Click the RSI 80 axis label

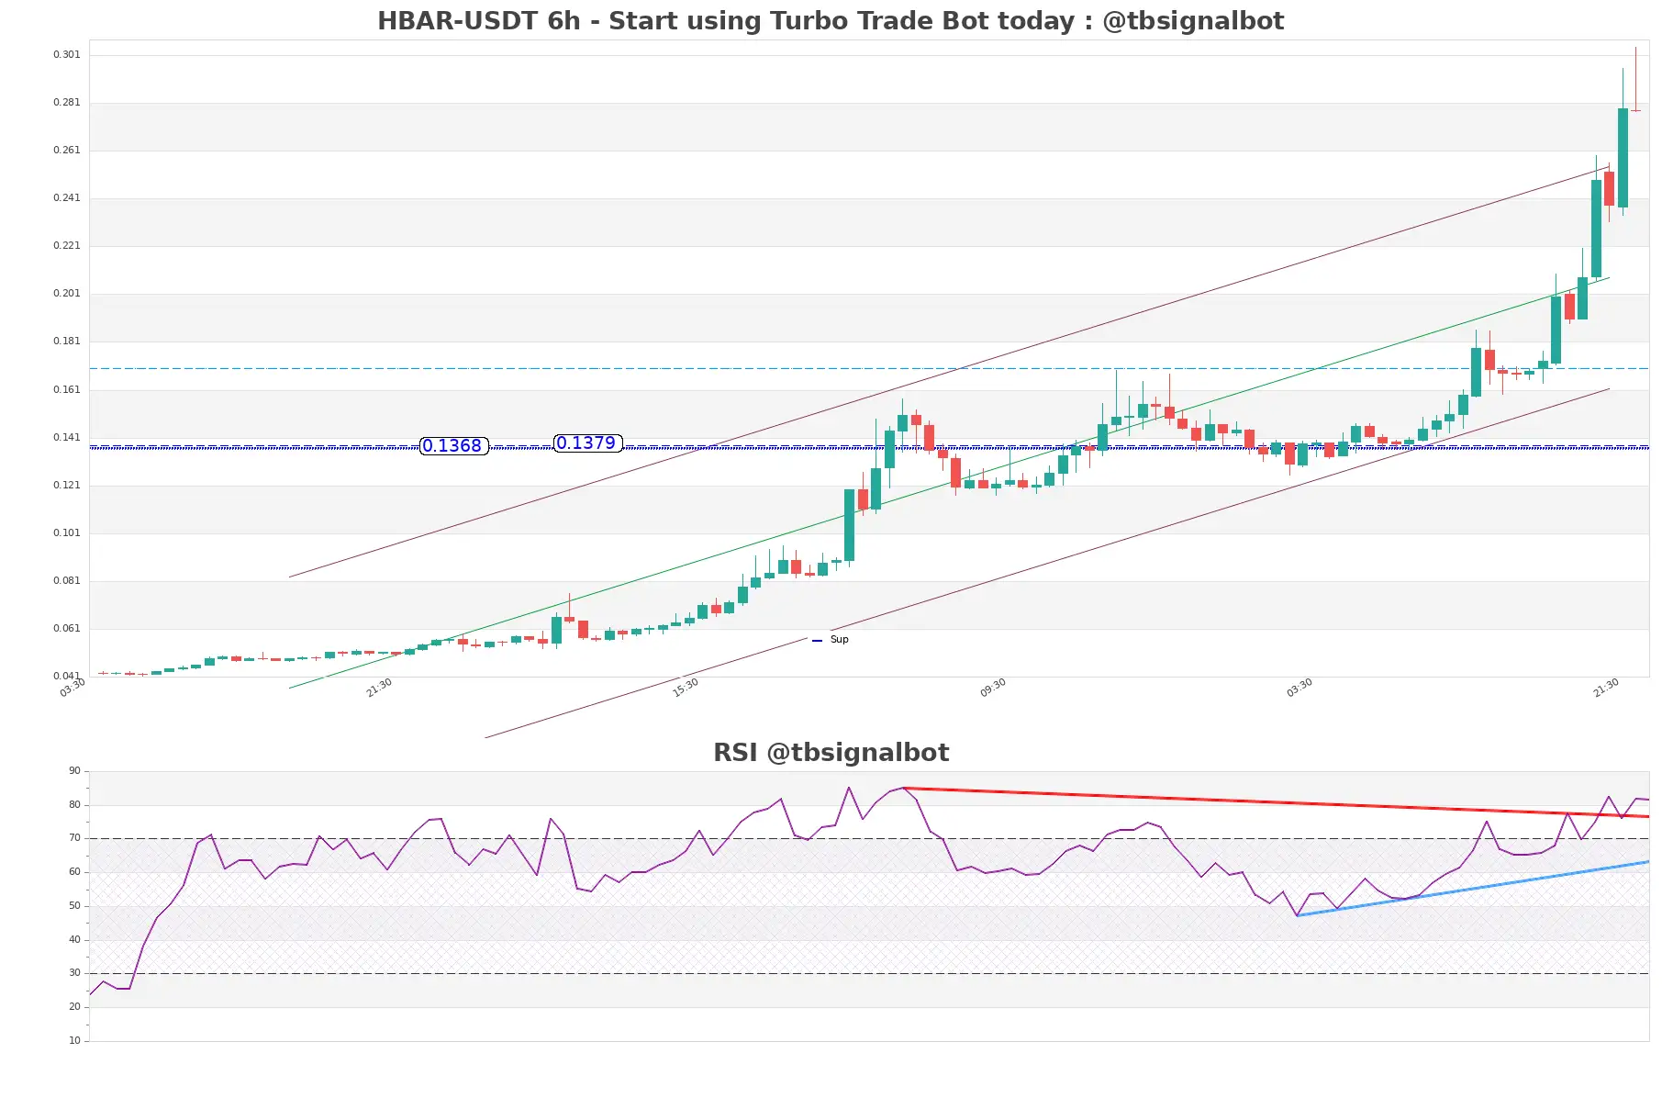coord(74,805)
